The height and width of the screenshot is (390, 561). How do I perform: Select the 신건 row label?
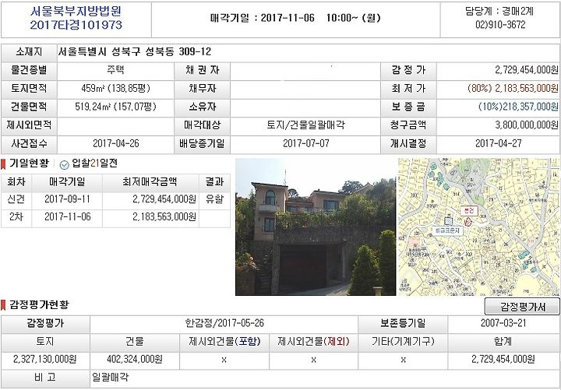pos(16,199)
